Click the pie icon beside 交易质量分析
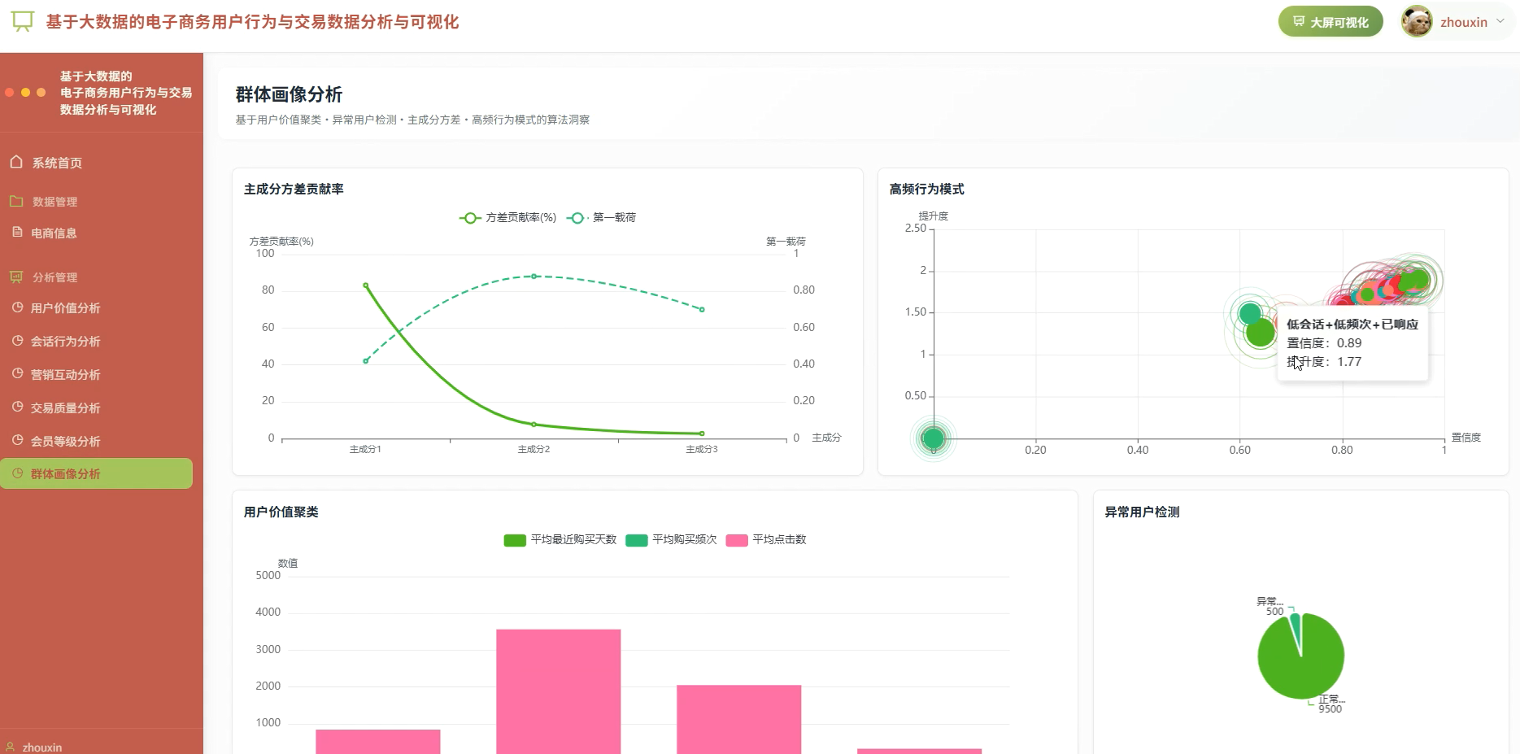This screenshot has width=1520, height=754. point(17,408)
